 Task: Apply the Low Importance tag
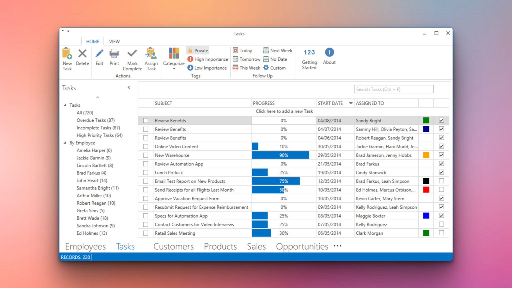[x=207, y=68]
